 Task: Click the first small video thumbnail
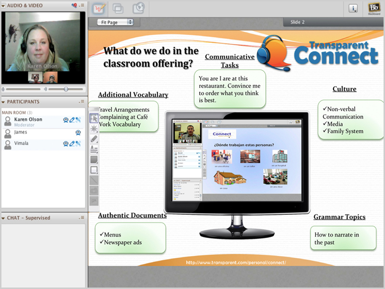click(x=35, y=78)
